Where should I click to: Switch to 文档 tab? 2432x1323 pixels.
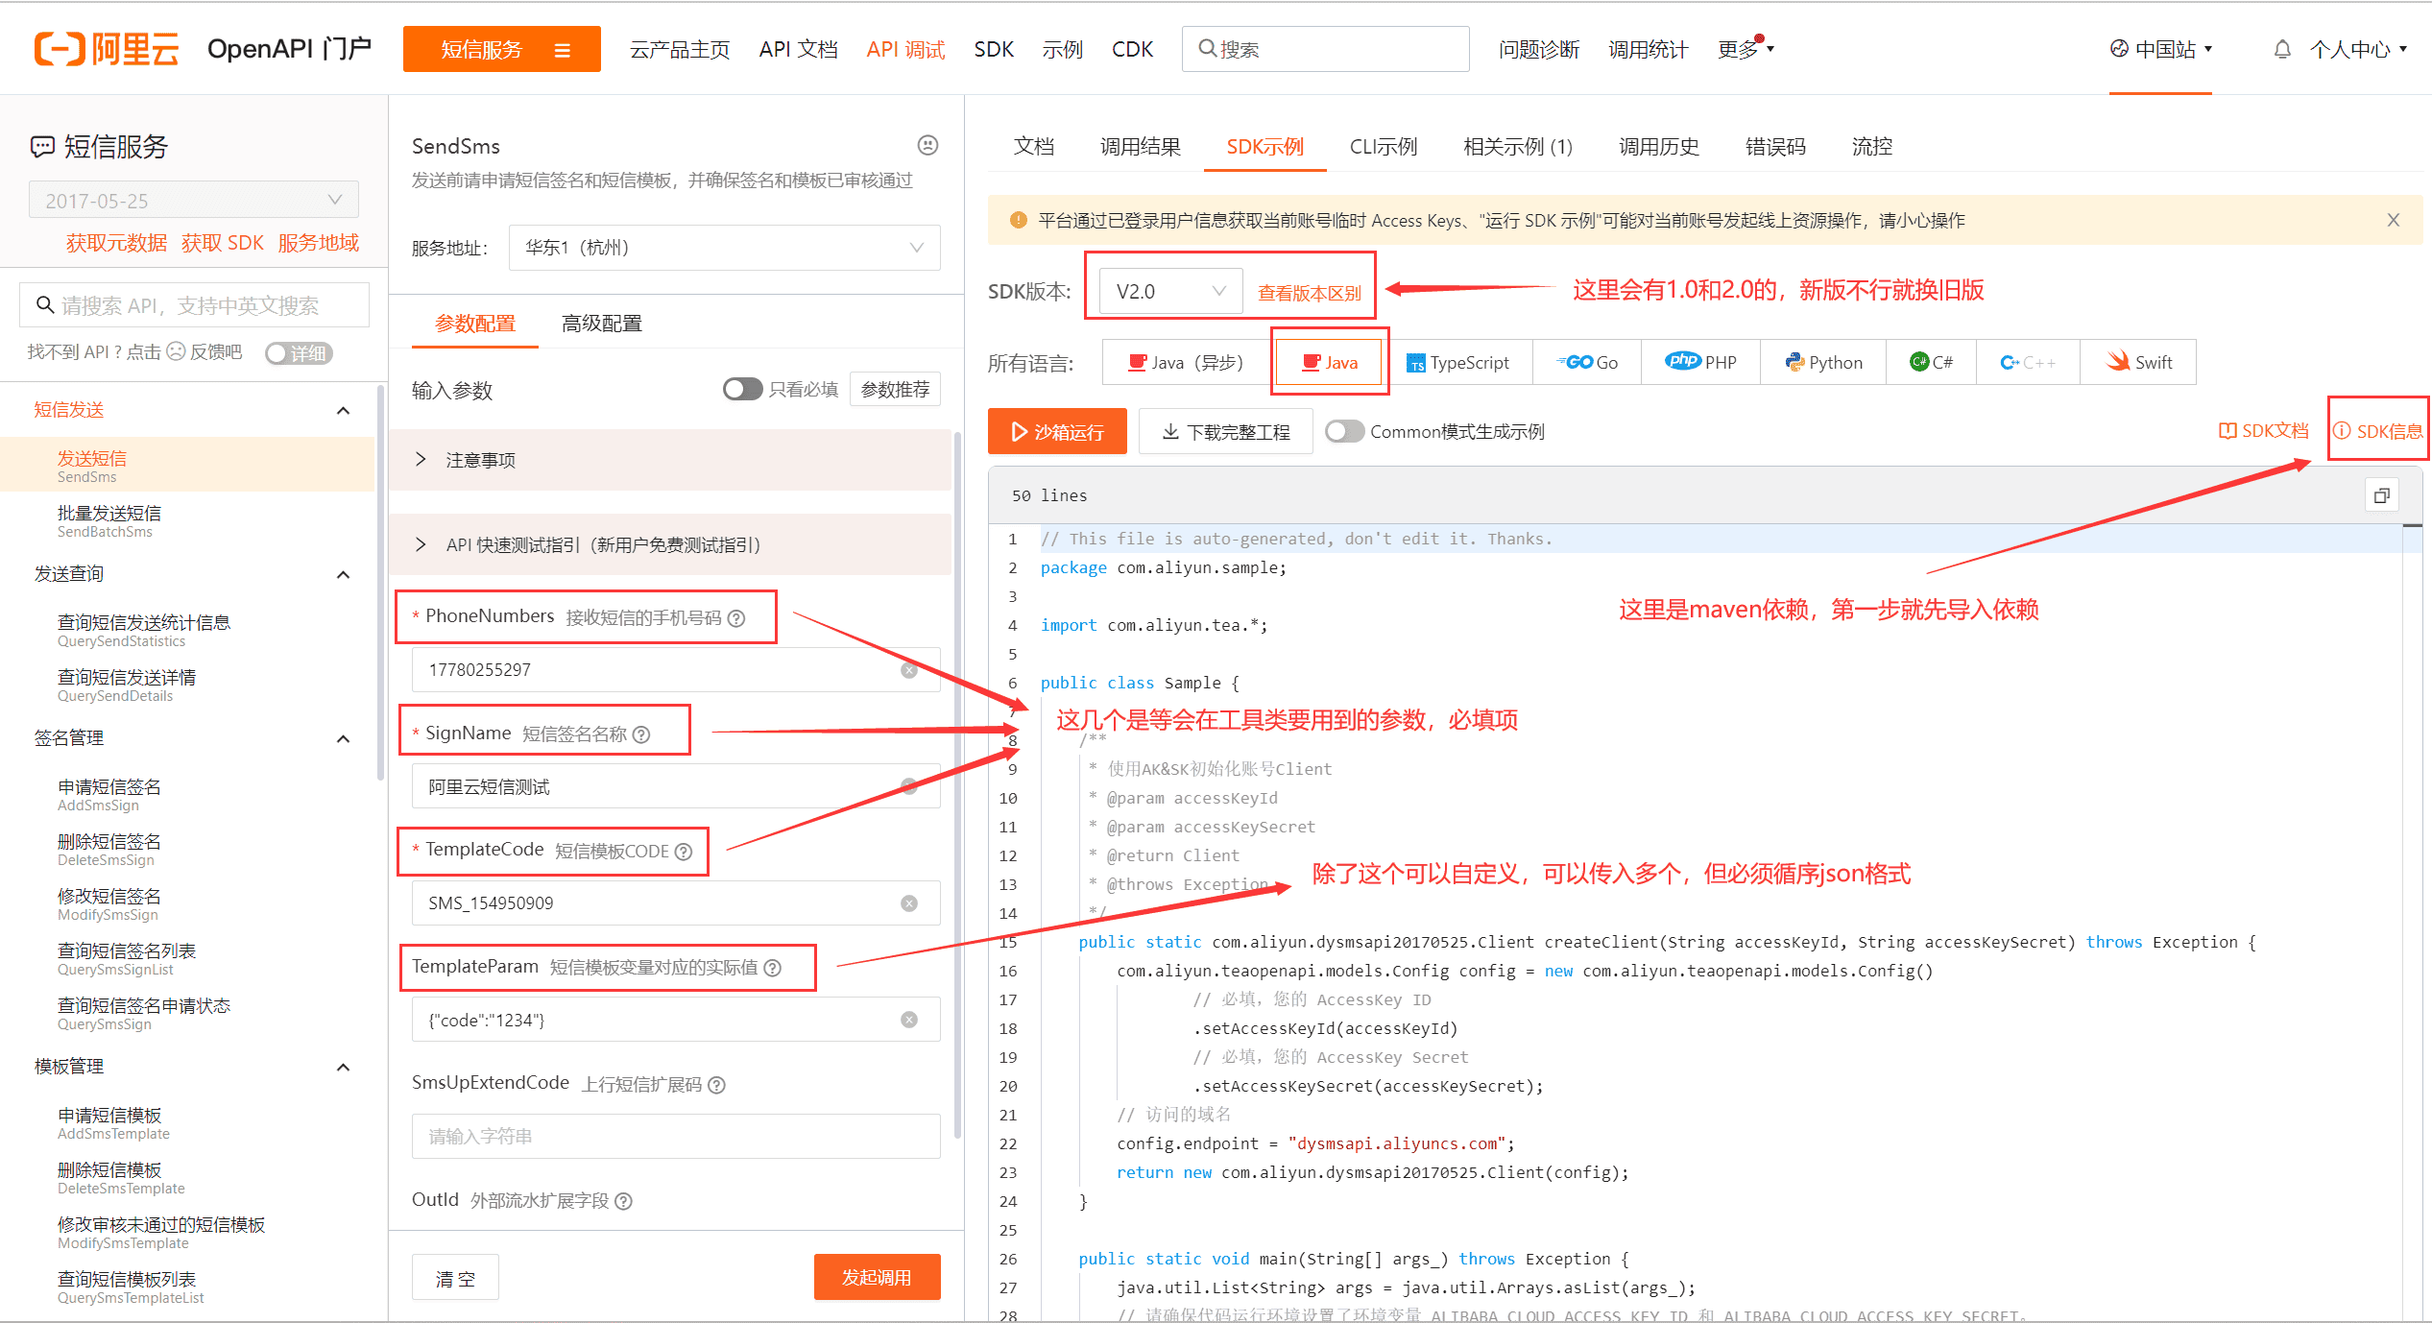coord(1034,146)
